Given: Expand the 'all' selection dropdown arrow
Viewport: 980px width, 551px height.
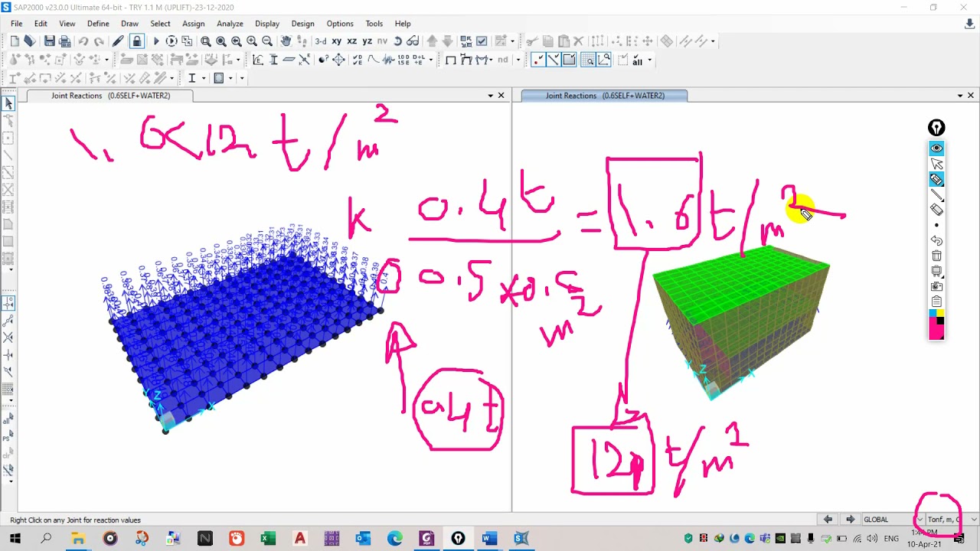Looking at the screenshot, I should click(x=650, y=60).
